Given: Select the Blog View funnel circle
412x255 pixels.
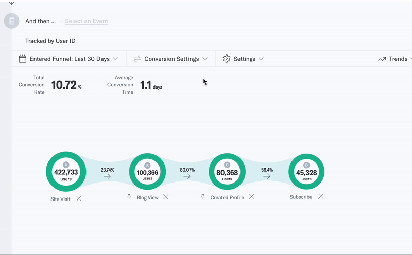Looking at the screenshot, I should 147,172.
